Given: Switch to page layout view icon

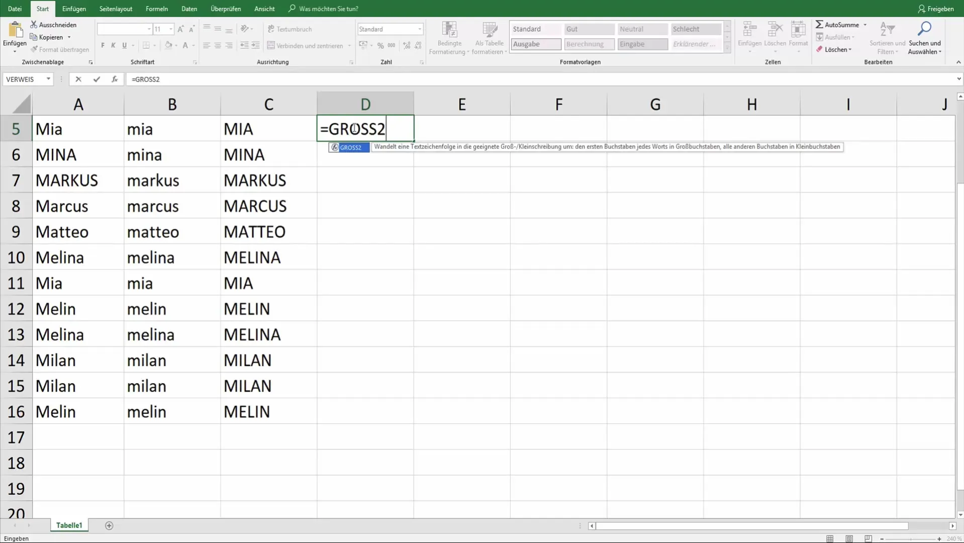Looking at the screenshot, I should pyautogui.click(x=849, y=538).
